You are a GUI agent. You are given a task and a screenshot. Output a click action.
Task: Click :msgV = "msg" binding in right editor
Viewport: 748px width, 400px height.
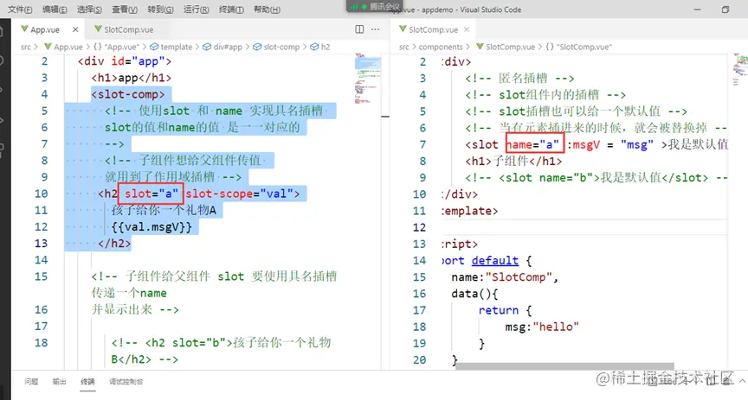click(x=610, y=144)
